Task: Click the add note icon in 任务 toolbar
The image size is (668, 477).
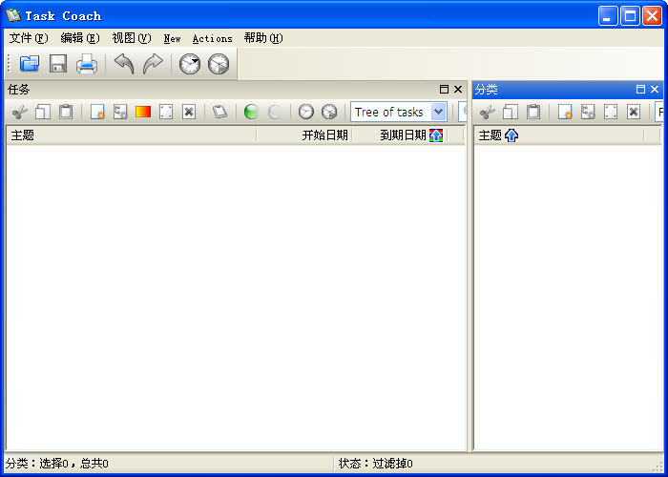Action: 219,112
